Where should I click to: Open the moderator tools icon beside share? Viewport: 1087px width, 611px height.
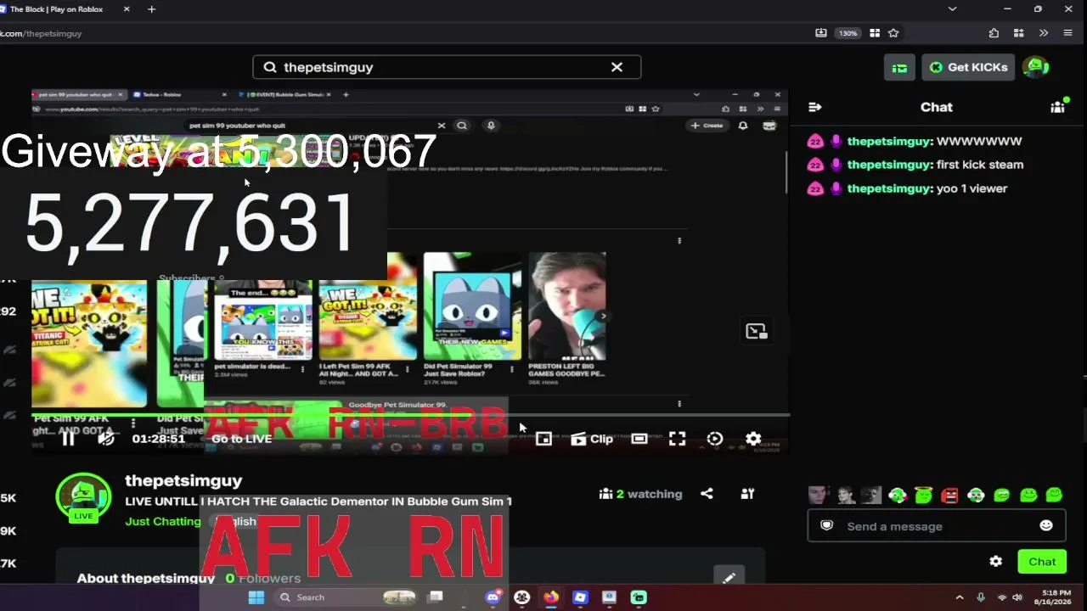coord(747,494)
